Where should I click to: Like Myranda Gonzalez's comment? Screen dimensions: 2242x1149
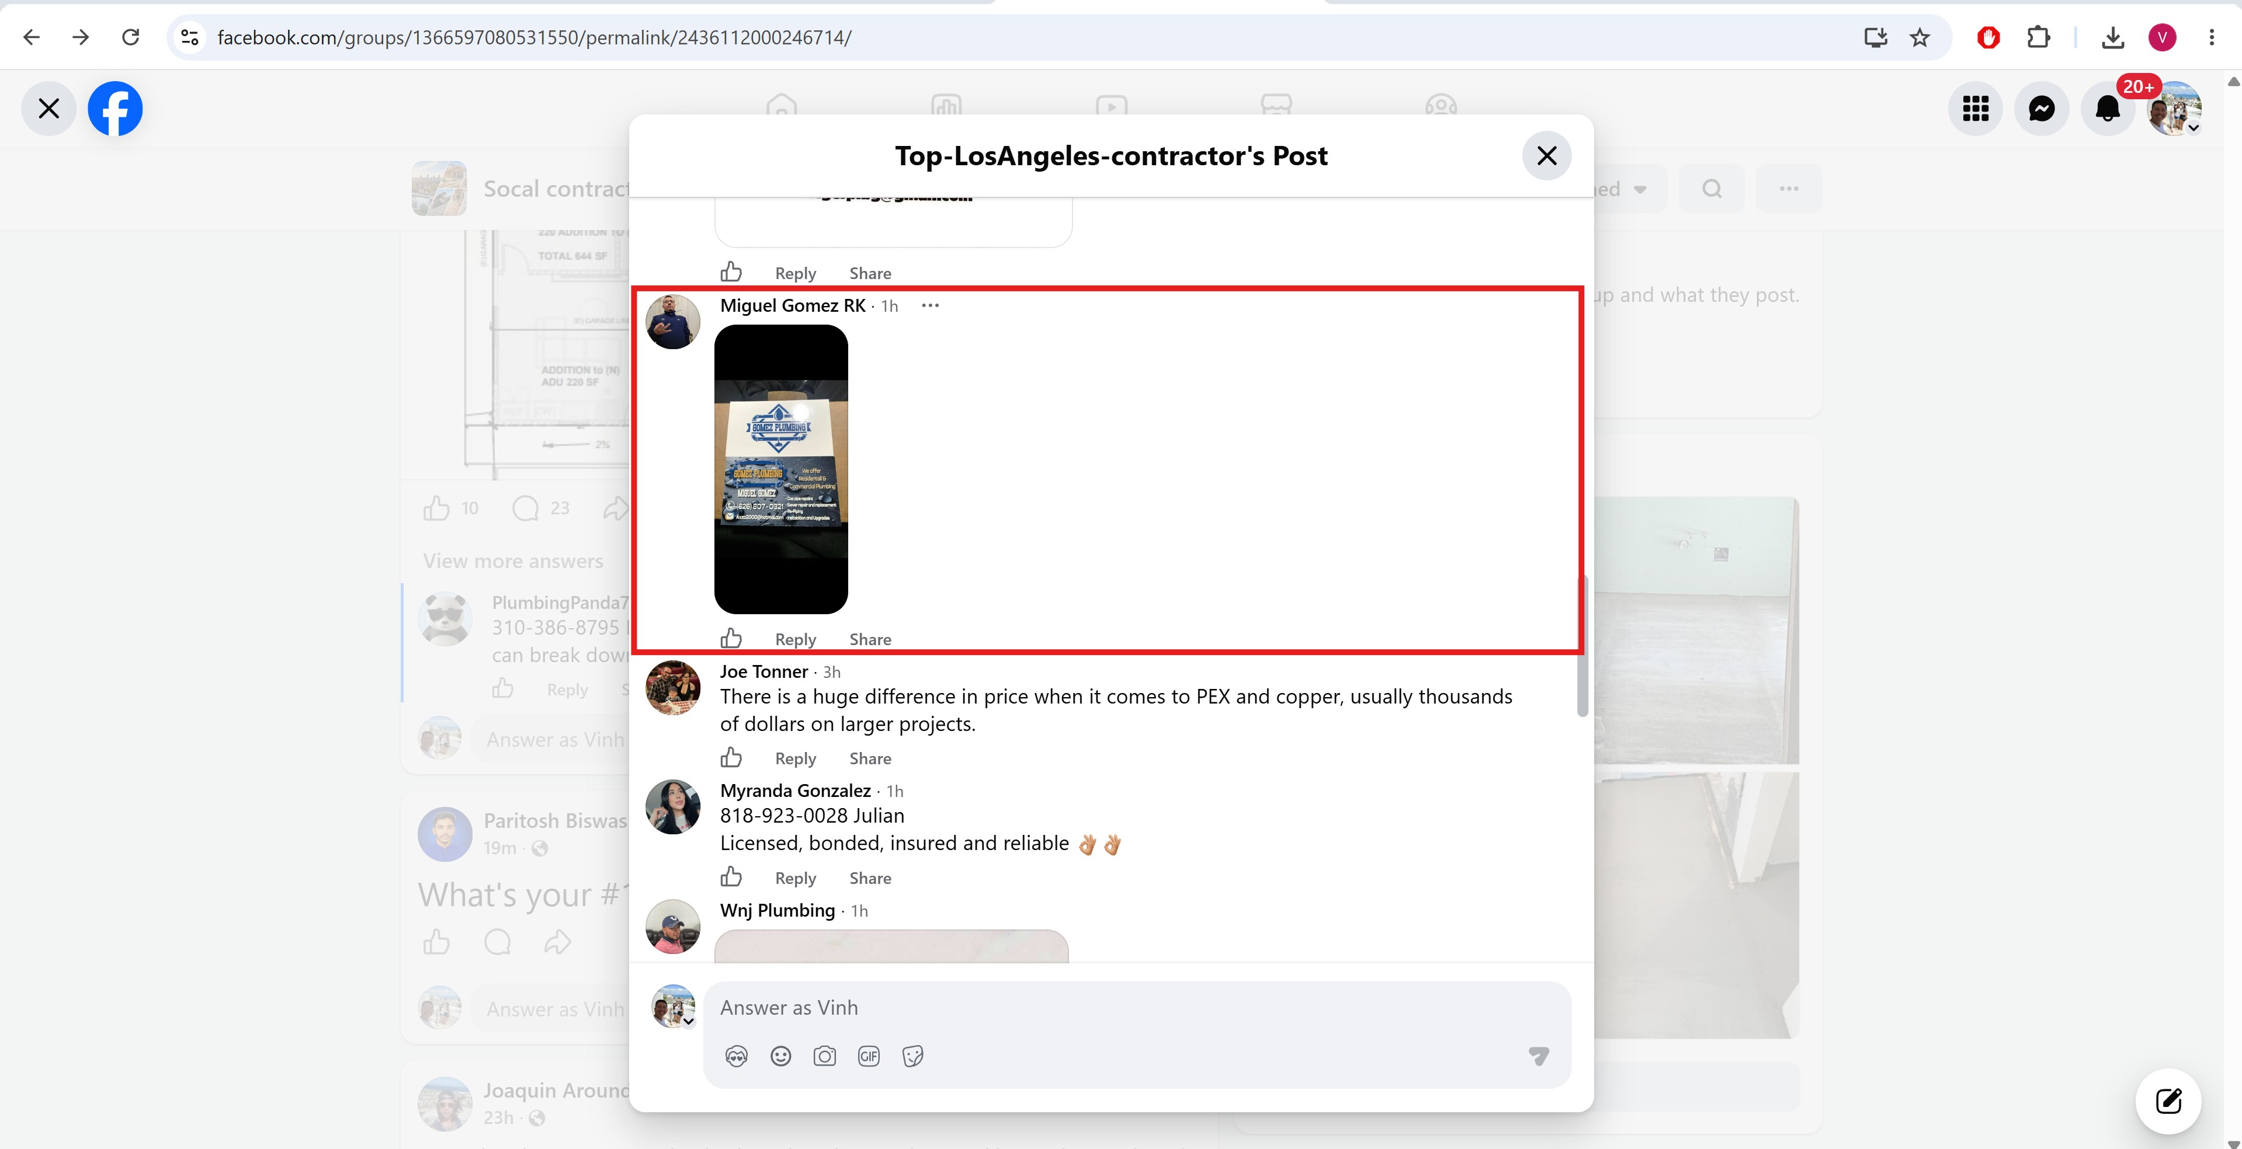(x=731, y=877)
